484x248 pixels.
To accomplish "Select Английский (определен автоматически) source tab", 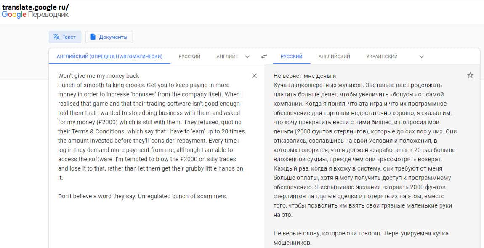I will (109, 56).
